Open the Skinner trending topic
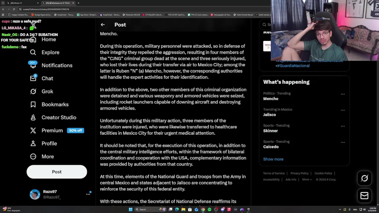Image resolution: width=379 pixels, height=213 pixels. (x=270, y=131)
